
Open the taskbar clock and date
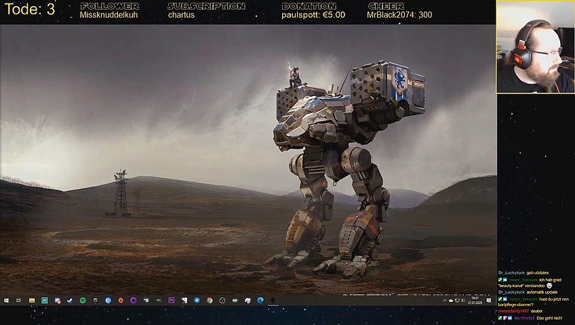pos(475,301)
